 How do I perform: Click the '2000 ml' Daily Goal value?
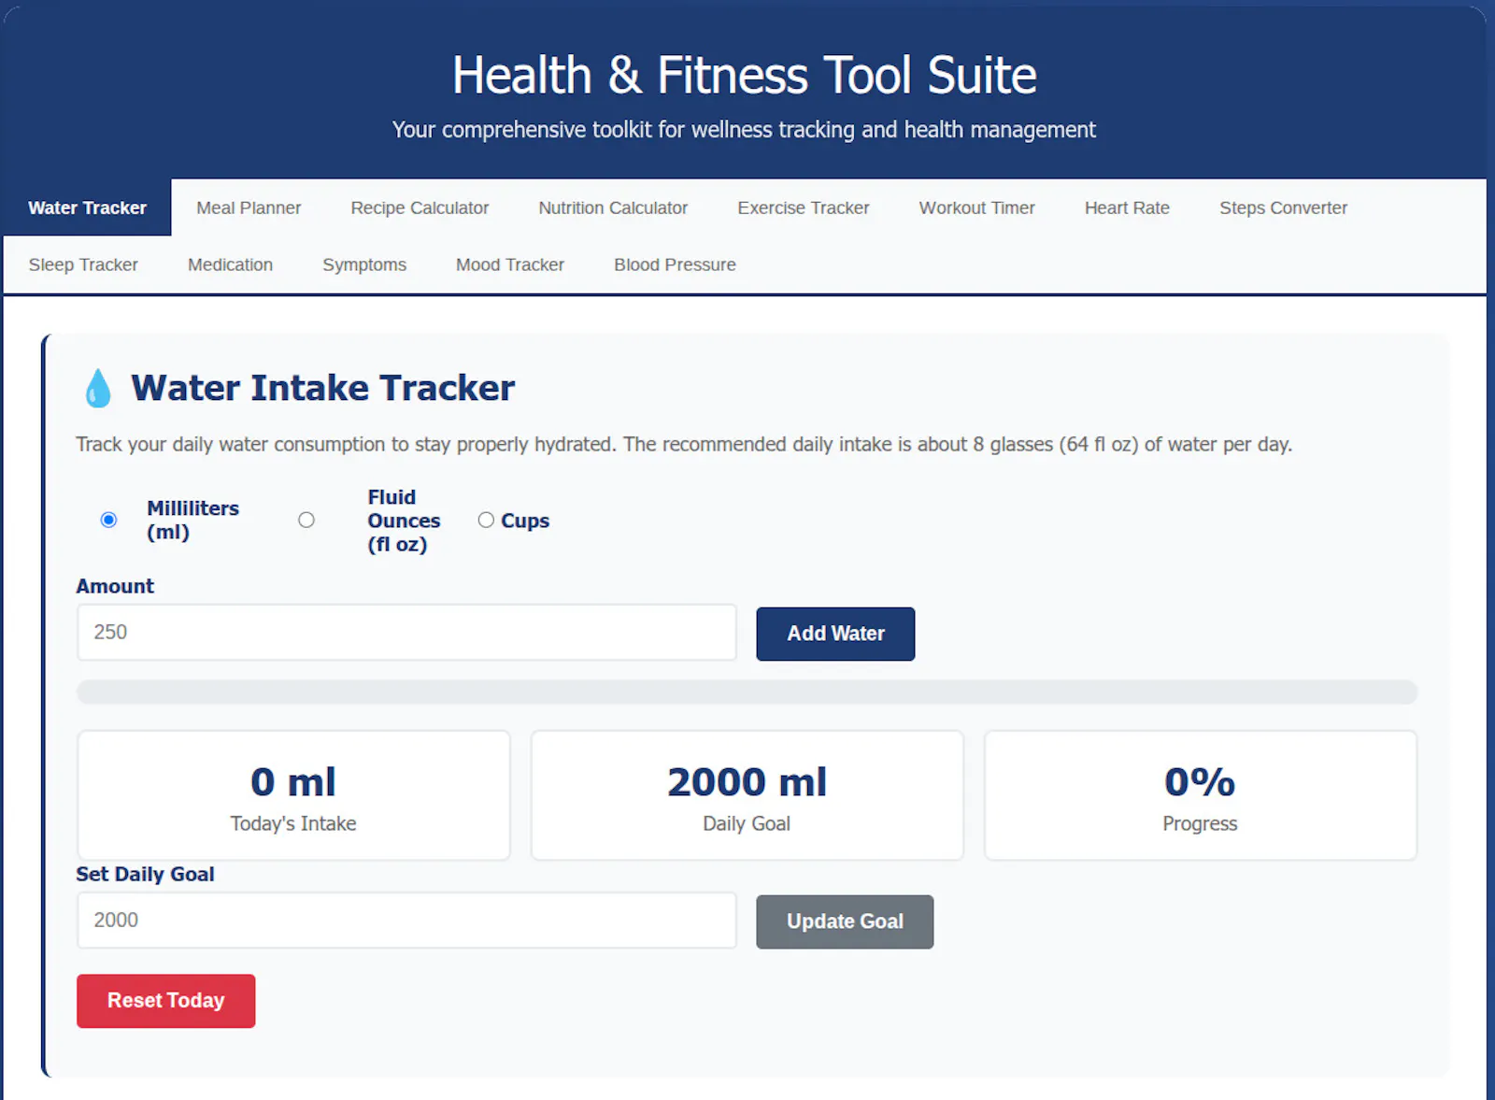coord(747,782)
